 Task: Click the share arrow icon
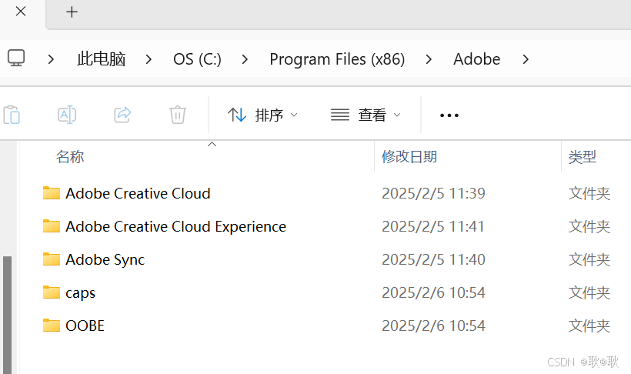click(122, 115)
